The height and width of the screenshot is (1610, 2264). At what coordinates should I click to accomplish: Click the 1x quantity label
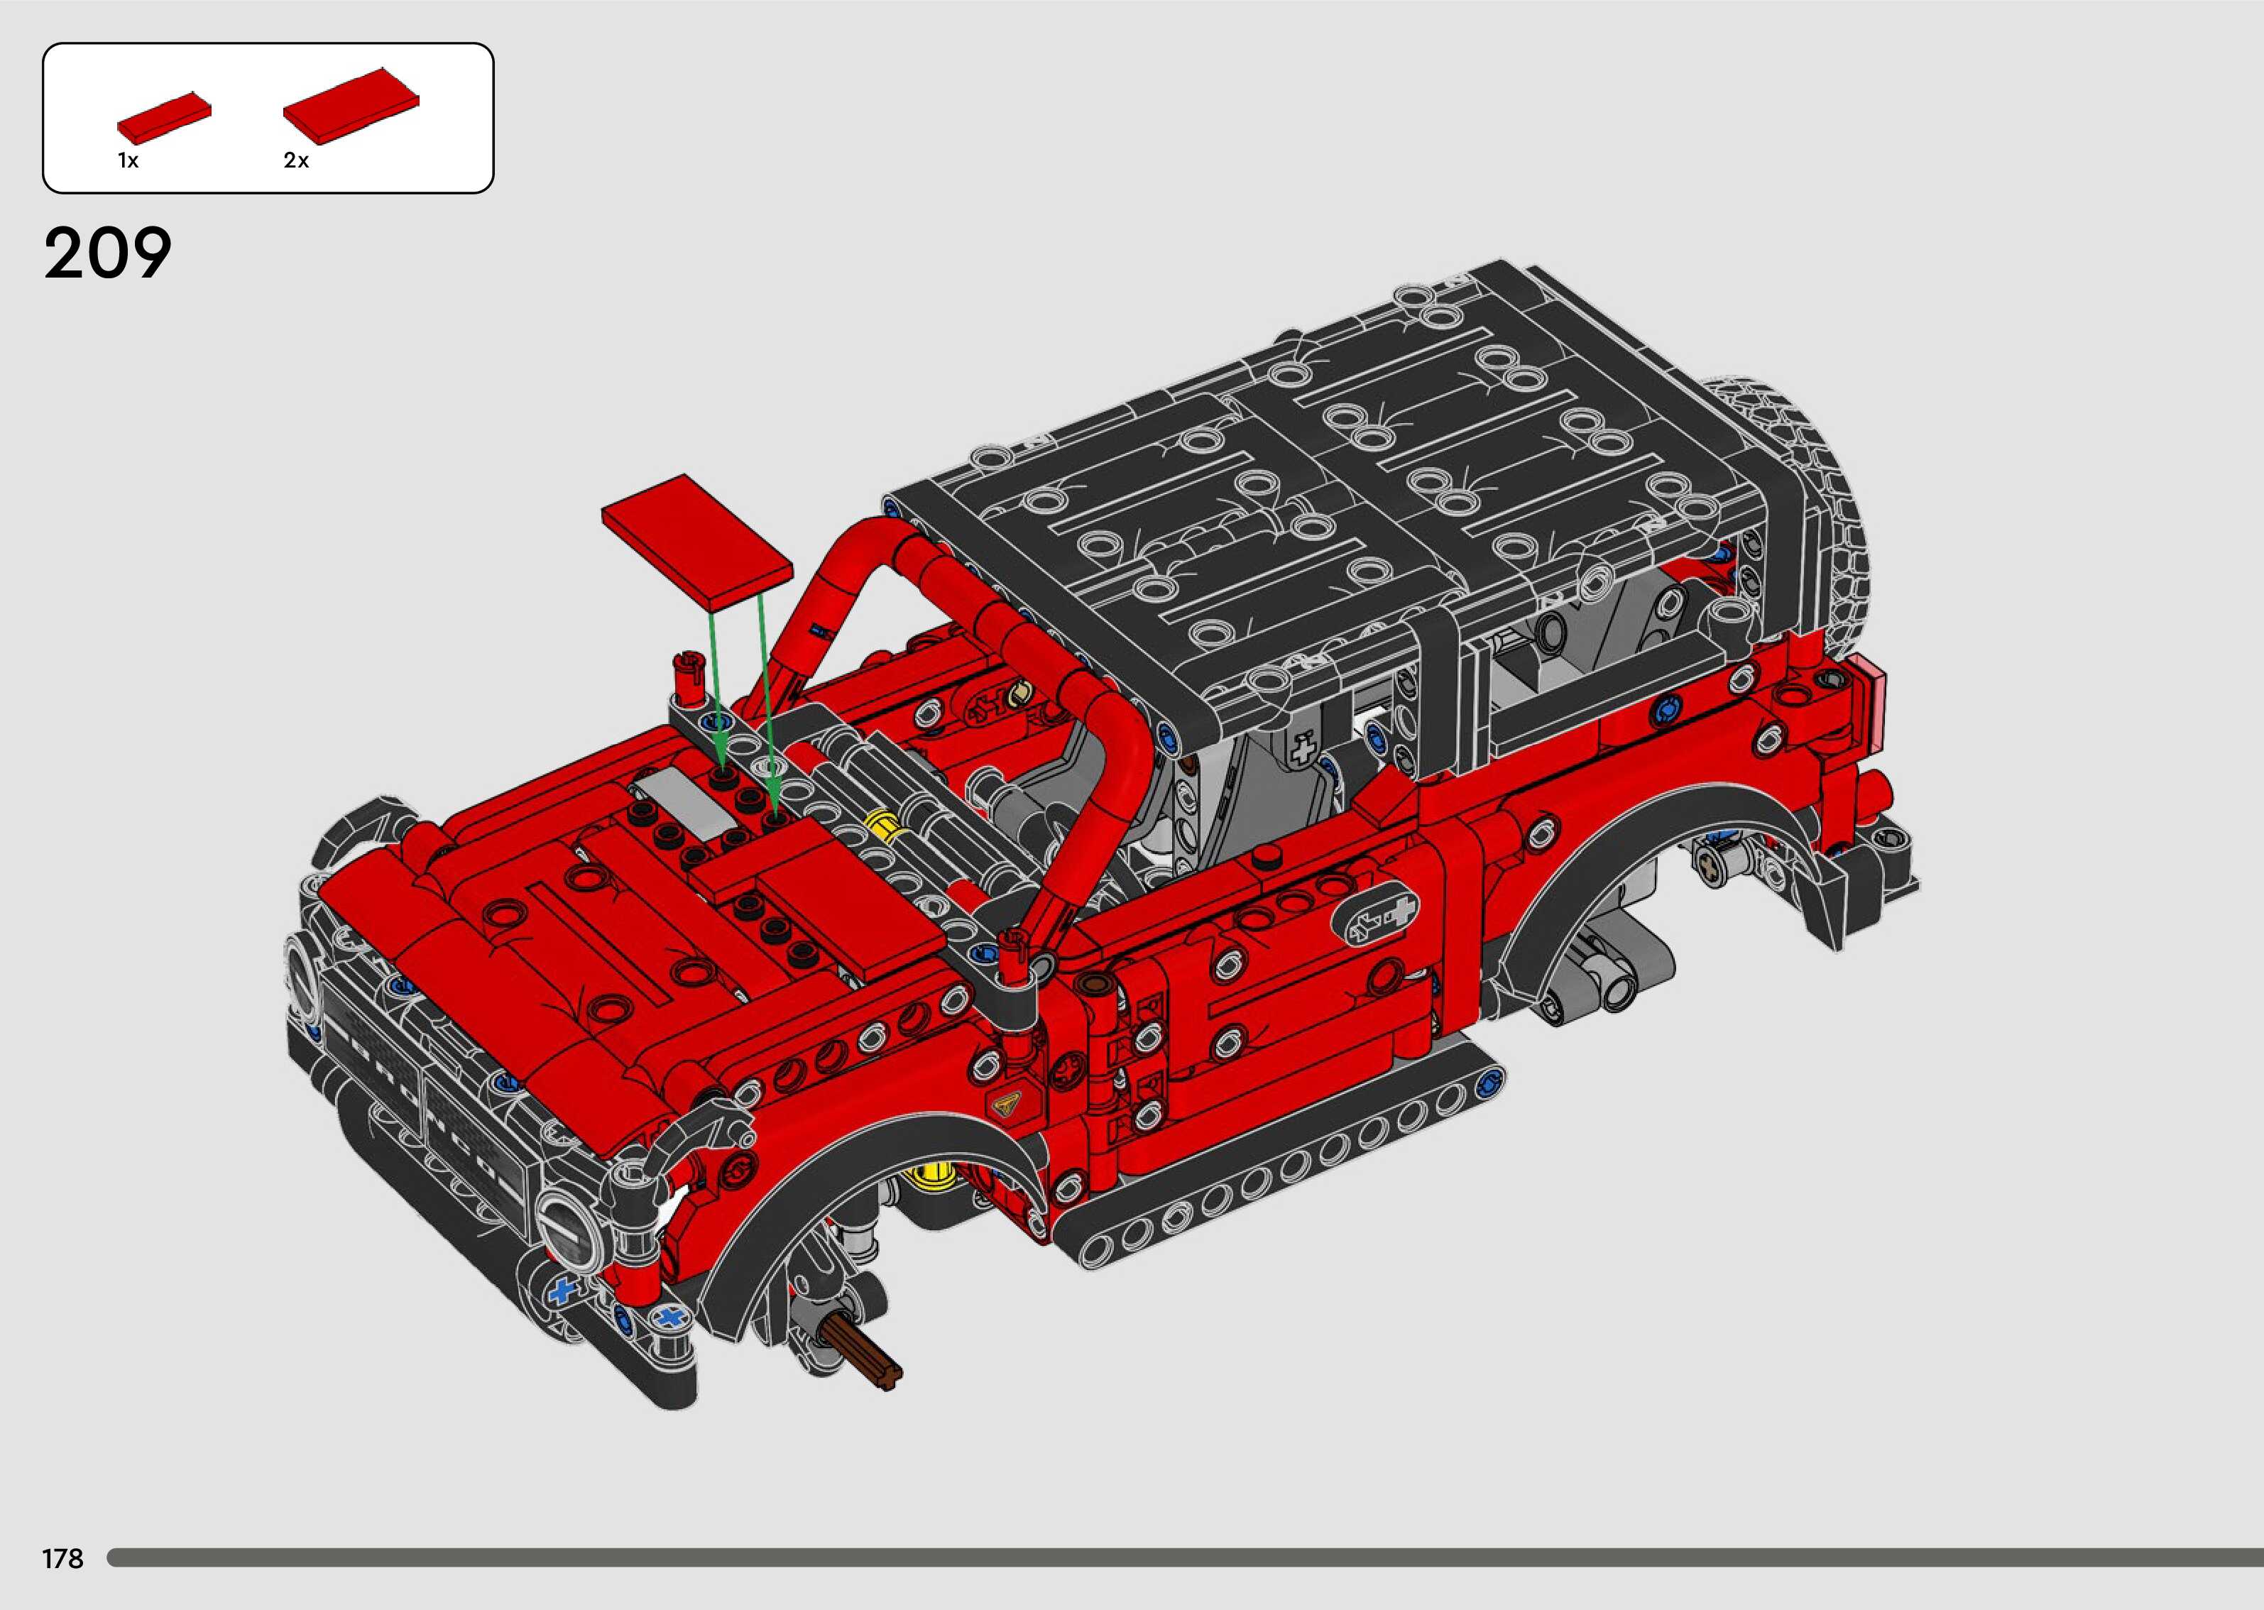(x=128, y=160)
